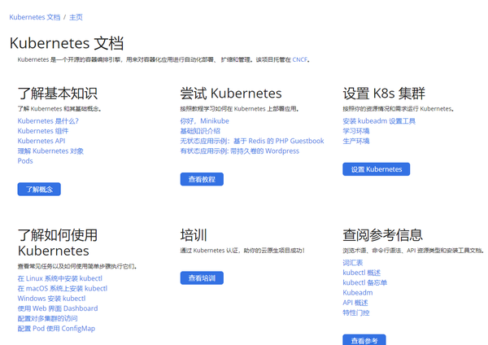The image size is (488, 345).
Task: Select the 了解如何使用 Kubernetes heading
Action: click(58, 242)
